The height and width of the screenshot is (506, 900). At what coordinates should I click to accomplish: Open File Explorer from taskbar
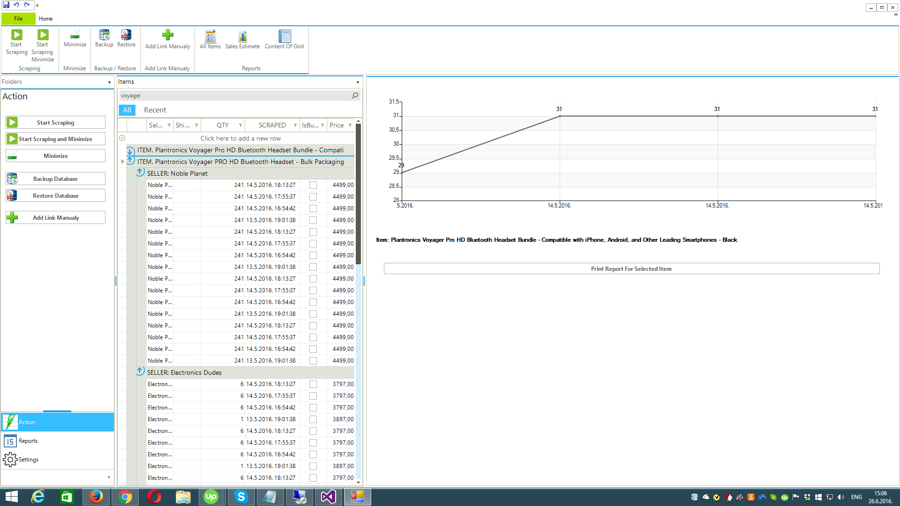(x=183, y=497)
